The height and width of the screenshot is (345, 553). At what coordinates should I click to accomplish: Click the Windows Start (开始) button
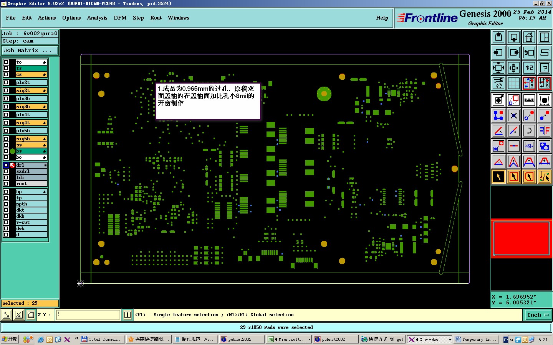10,339
